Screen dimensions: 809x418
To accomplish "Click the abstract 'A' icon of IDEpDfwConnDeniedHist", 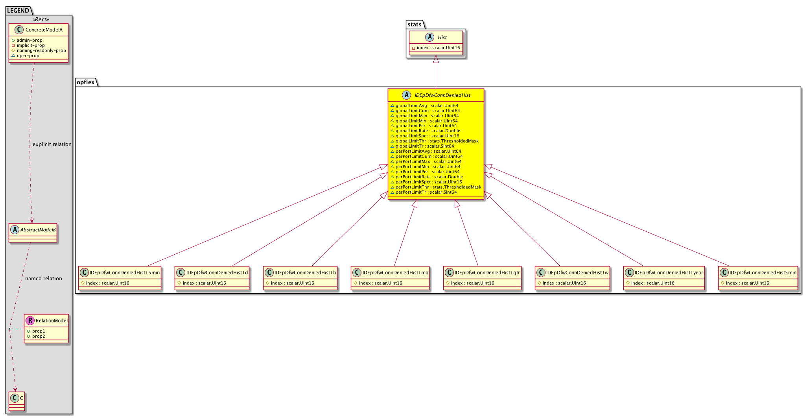I will click(406, 95).
